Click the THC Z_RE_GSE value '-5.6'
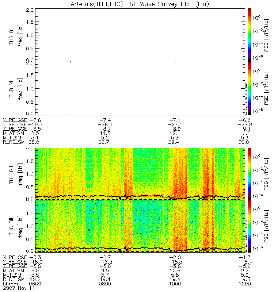 (x=245, y=266)
